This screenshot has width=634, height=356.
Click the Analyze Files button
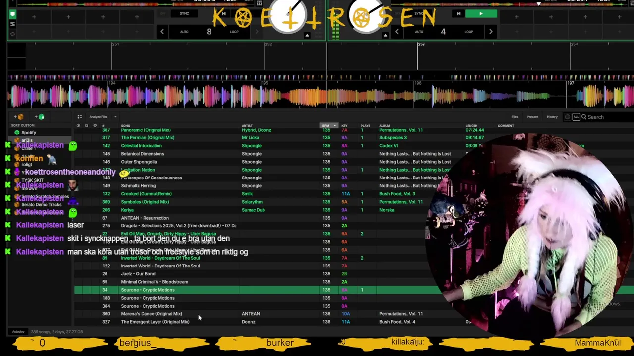click(99, 117)
